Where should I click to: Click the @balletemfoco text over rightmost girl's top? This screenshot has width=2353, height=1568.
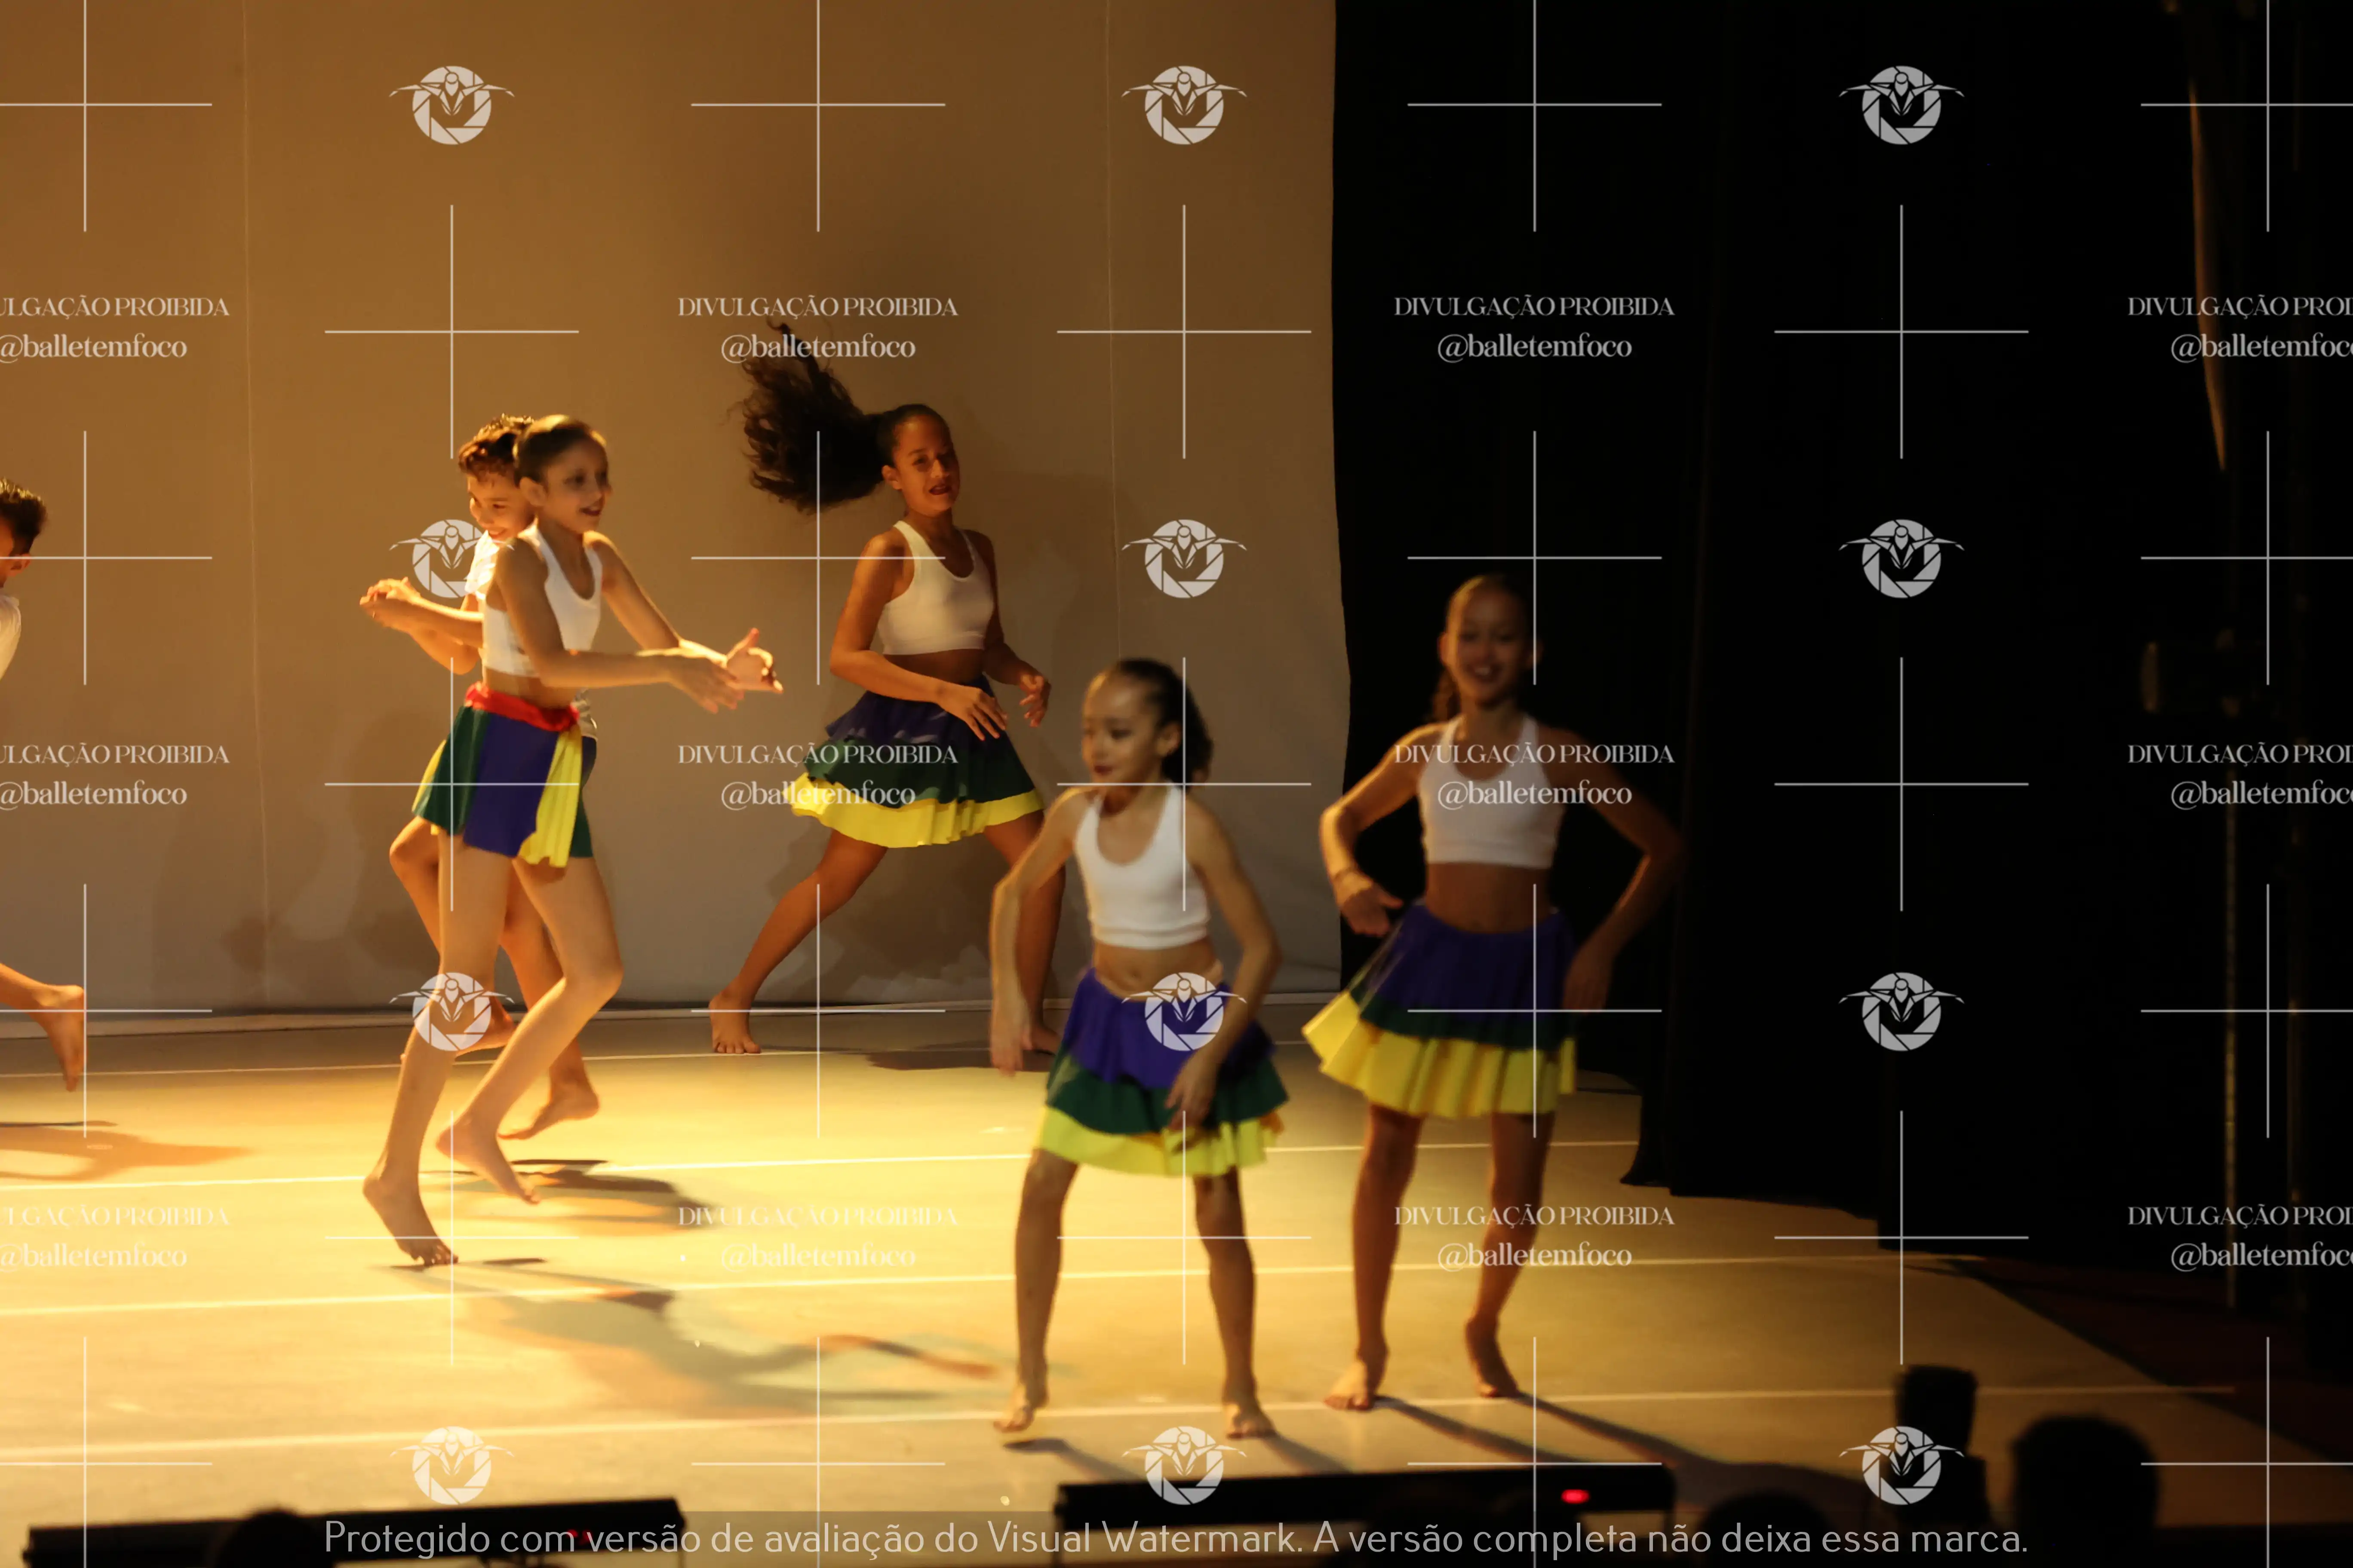pyautogui.click(x=1534, y=794)
